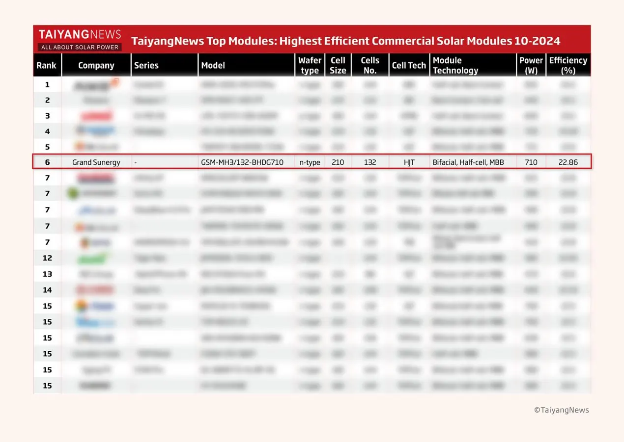The image size is (624, 442).
Task: Click the "Series" column header
Action: tap(146, 65)
